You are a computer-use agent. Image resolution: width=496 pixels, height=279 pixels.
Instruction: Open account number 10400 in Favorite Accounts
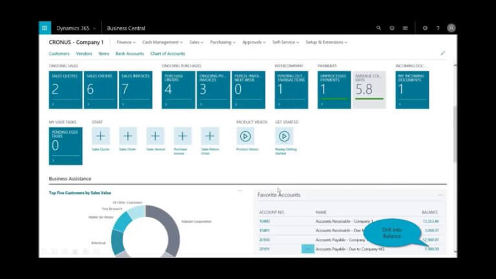click(265, 222)
